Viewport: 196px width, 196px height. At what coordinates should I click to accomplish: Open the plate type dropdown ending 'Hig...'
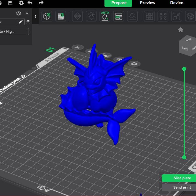coord(14,32)
